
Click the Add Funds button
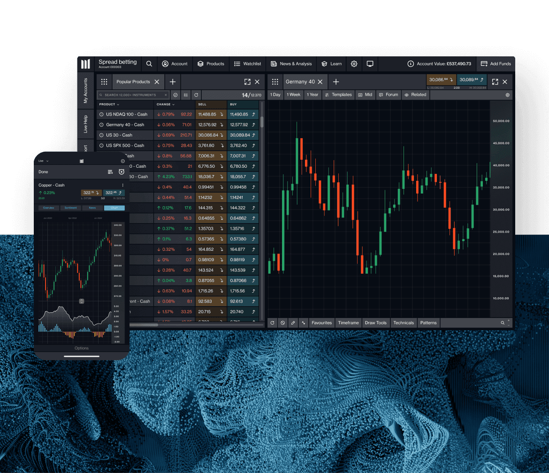496,64
